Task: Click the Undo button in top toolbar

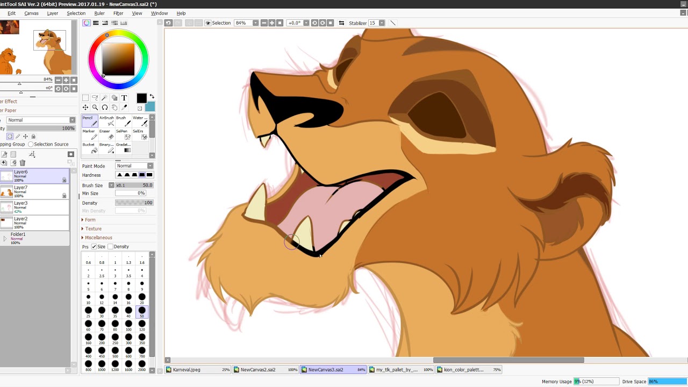Action: pyautogui.click(x=168, y=23)
